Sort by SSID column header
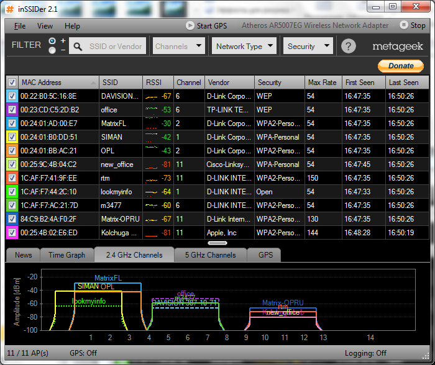This screenshot has width=435, height=365. (x=121, y=83)
